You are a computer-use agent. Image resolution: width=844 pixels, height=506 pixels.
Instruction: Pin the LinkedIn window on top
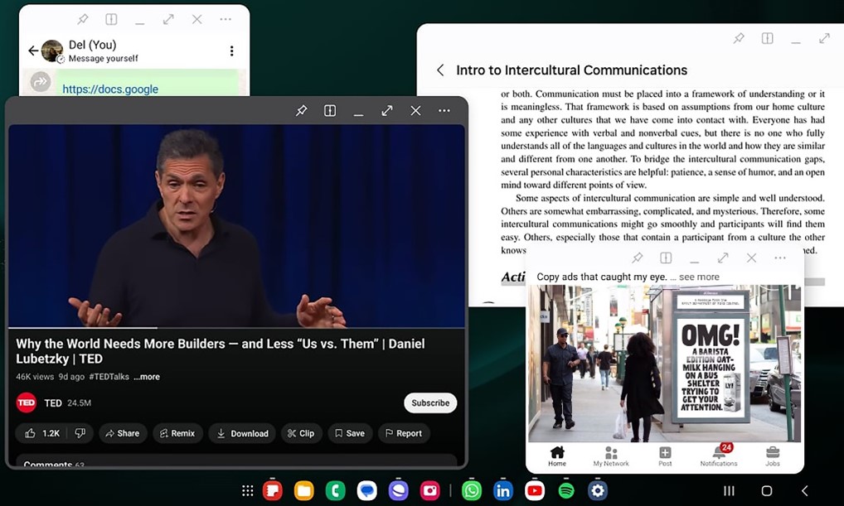(x=638, y=258)
